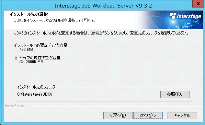Click the インストールに必要なディスク容量 label
This screenshot has height=125, width=205.
[41, 45]
